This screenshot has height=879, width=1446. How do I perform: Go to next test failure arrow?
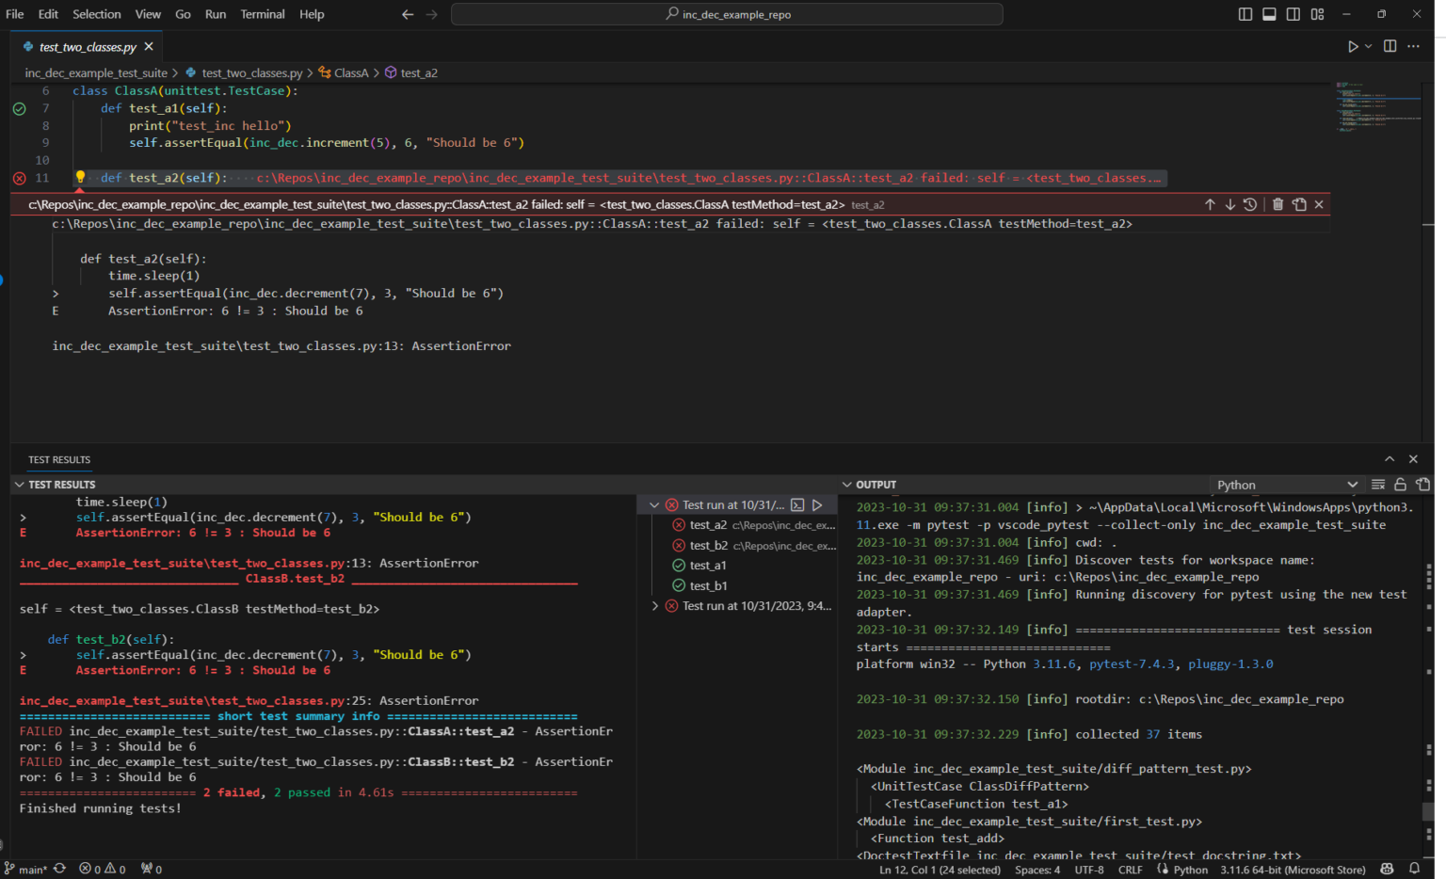[1229, 204]
